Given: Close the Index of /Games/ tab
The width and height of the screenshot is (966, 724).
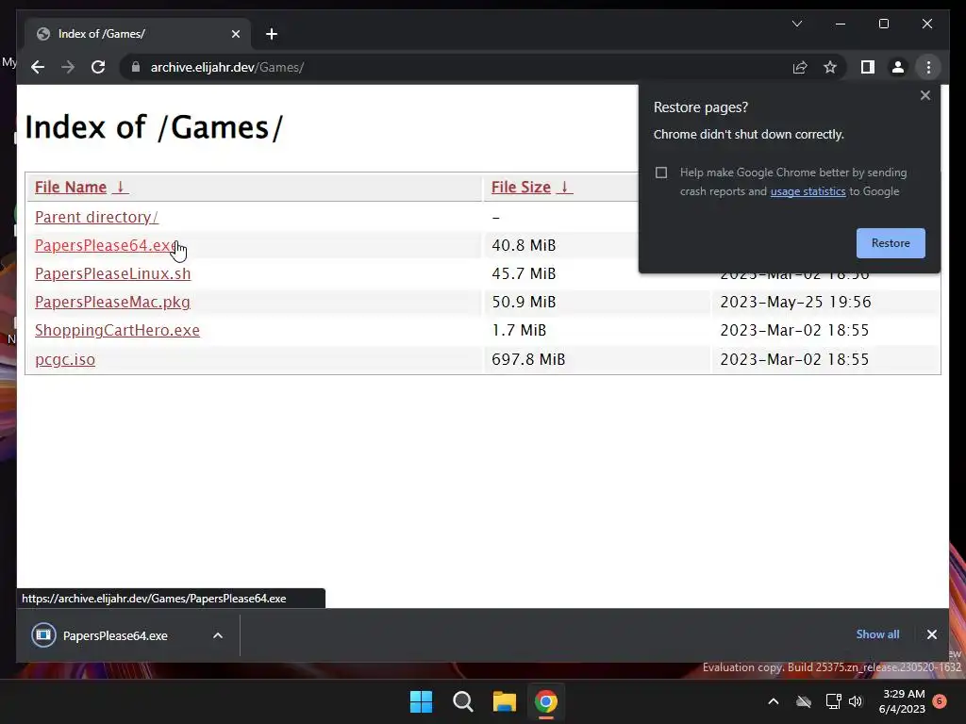Looking at the screenshot, I should [235, 34].
